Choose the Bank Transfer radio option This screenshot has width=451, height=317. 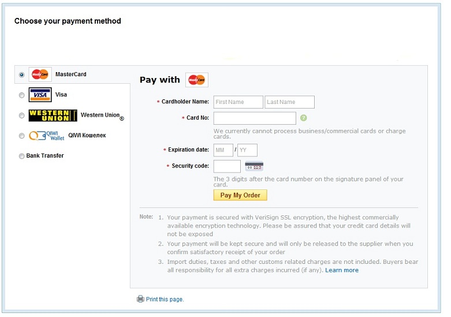(22, 156)
